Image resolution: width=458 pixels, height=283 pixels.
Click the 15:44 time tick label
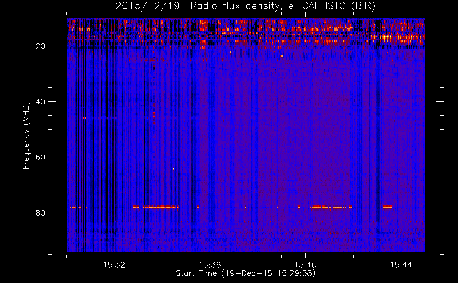pos(401,265)
